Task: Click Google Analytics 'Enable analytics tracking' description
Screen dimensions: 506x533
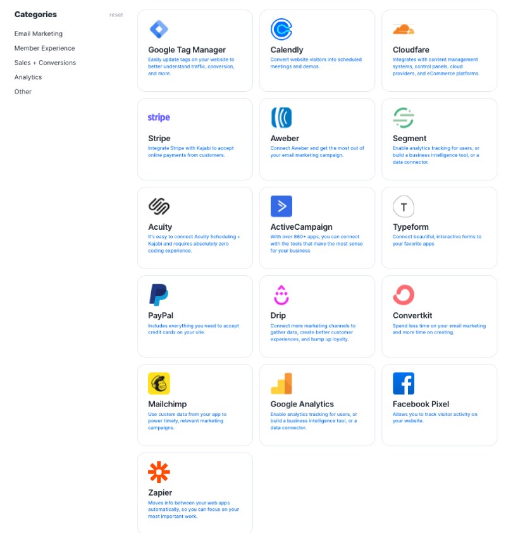Action: click(x=314, y=421)
